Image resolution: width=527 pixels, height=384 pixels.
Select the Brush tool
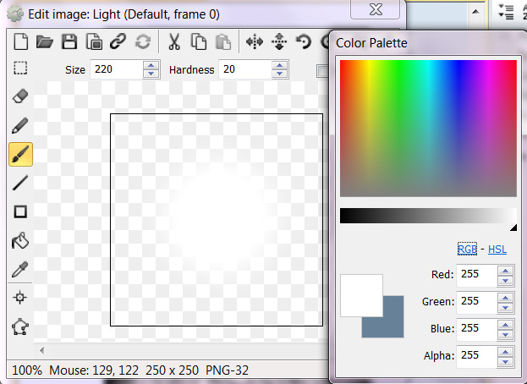pos(20,154)
